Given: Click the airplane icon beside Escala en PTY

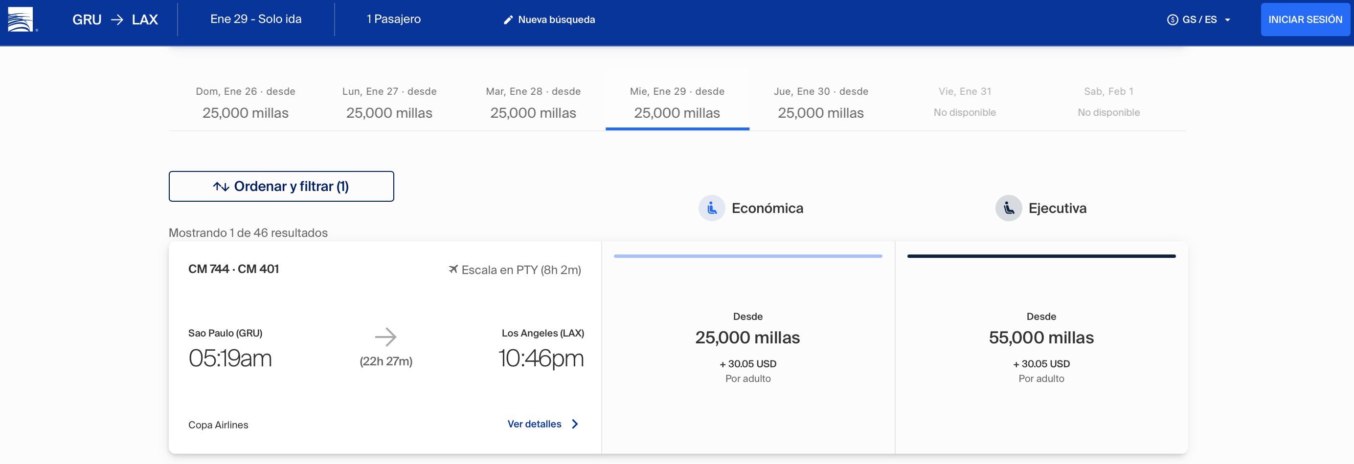Looking at the screenshot, I should point(452,269).
